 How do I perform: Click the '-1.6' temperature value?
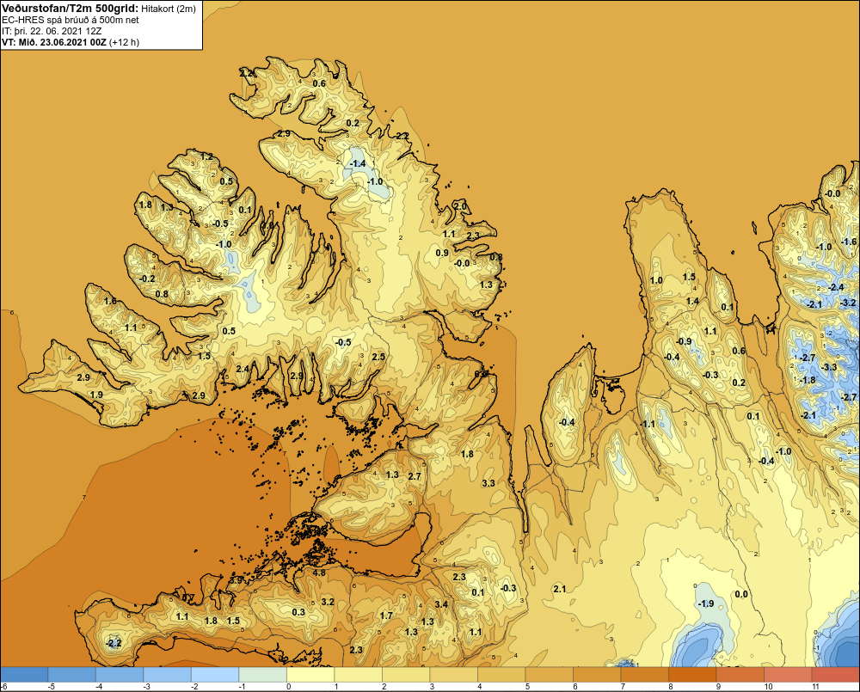coord(849,242)
